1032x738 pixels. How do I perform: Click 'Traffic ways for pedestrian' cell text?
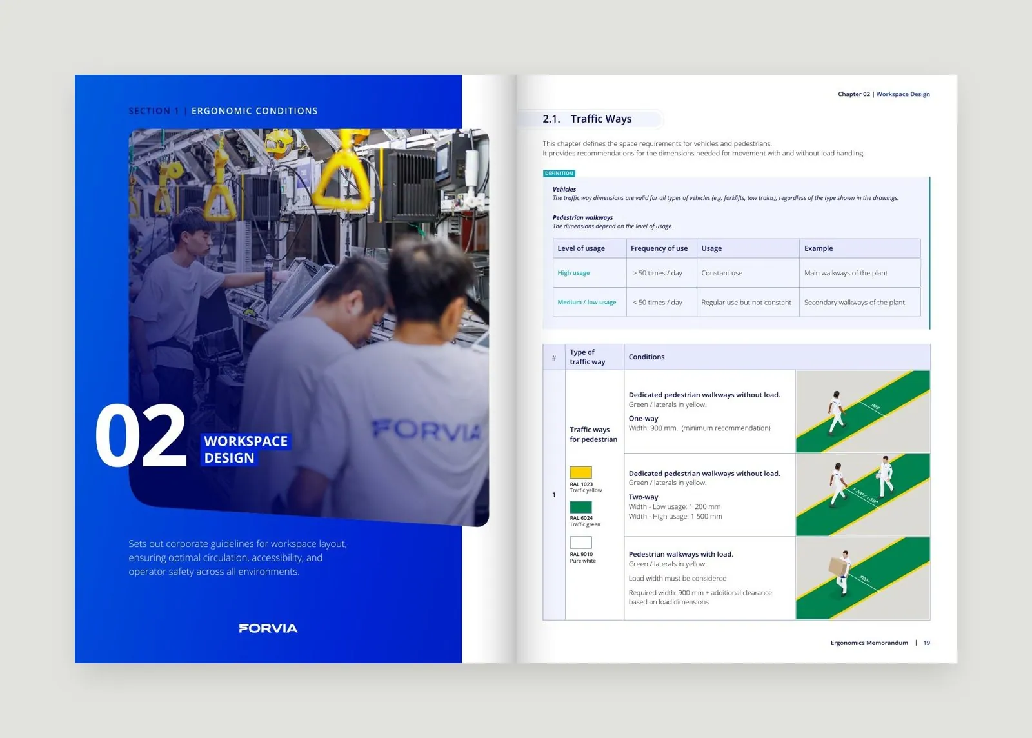point(593,434)
